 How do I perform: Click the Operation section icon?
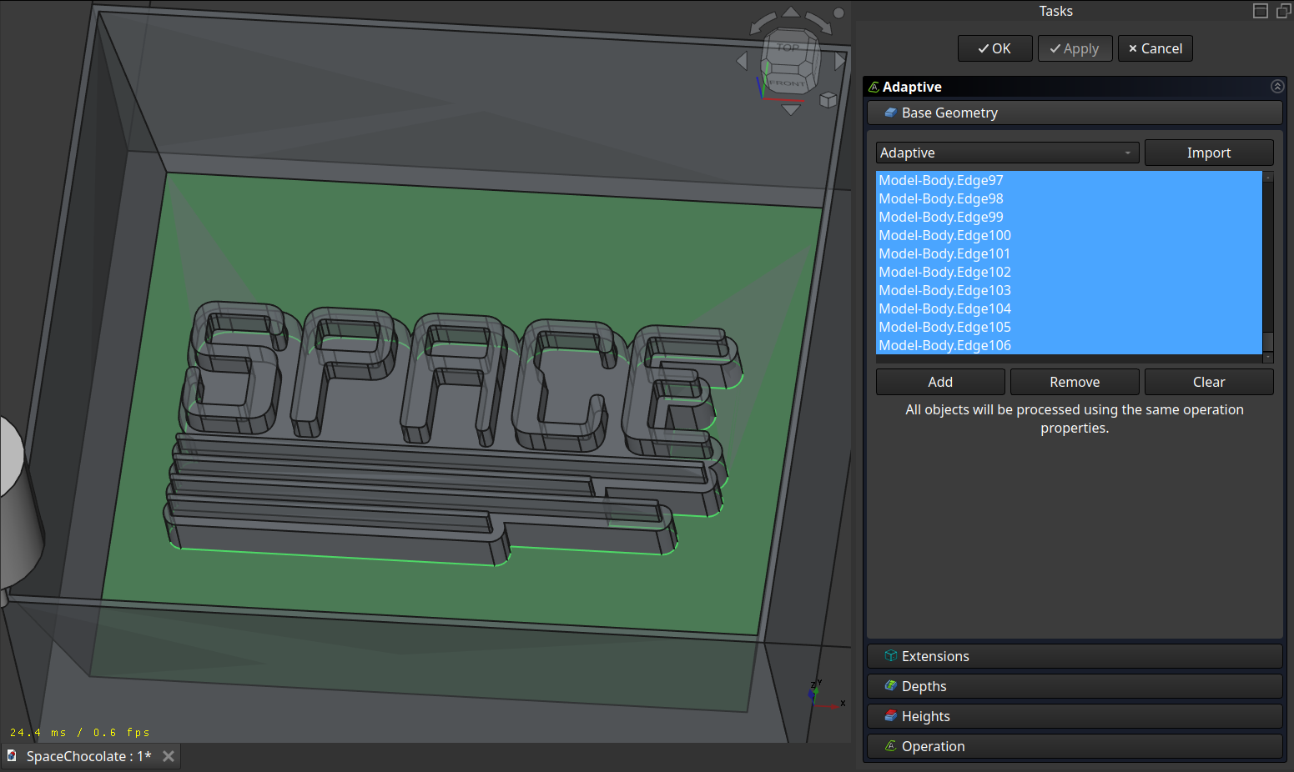point(891,746)
